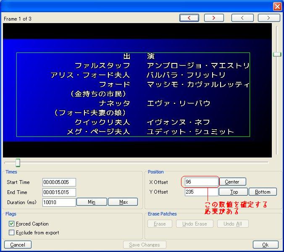Viewport: 284px width, 252px height.
Task: Click the Duration (ms) field
Action: coord(59,202)
